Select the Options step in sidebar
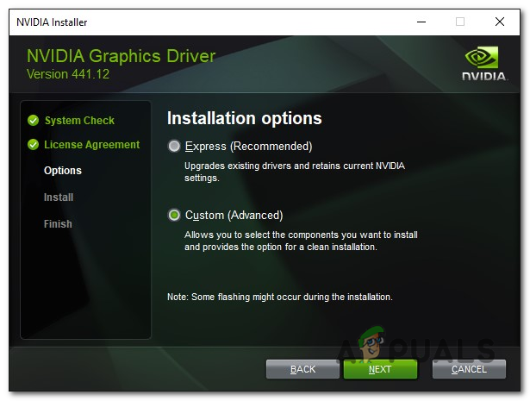530x401 pixels. tap(63, 171)
